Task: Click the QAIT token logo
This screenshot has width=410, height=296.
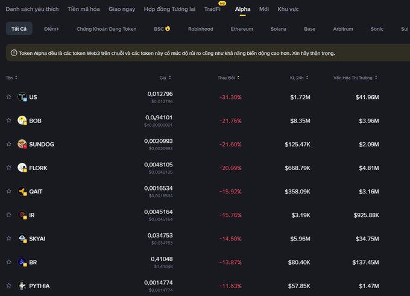Action: pyautogui.click(x=22, y=192)
